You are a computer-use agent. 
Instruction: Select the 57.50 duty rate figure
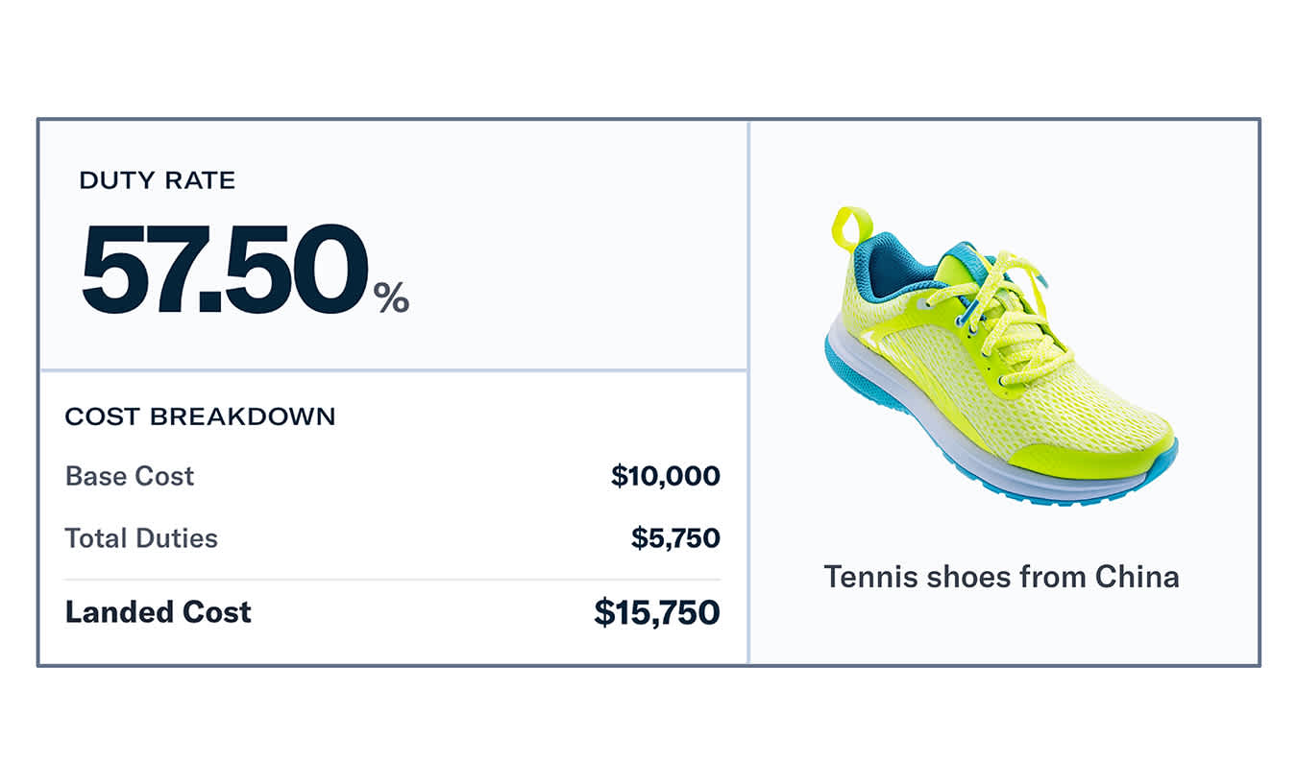(x=225, y=271)
